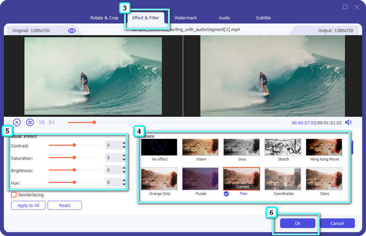Click the video progress slider handle

click(x=94, y=122)
